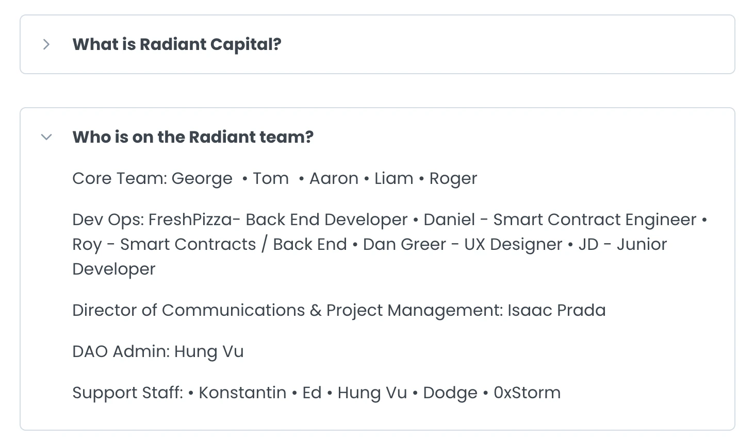754x441 pixels.
Task: Click the "Who is on the Radiant team?" heading
Action: pos(193,137)
